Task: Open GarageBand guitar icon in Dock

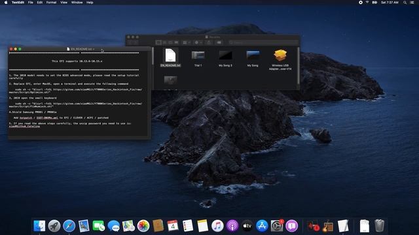Action: coord(328,226)
